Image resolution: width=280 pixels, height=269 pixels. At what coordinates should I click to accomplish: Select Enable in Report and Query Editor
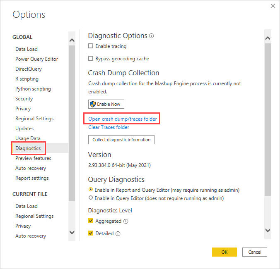click(x=91, y=190)
